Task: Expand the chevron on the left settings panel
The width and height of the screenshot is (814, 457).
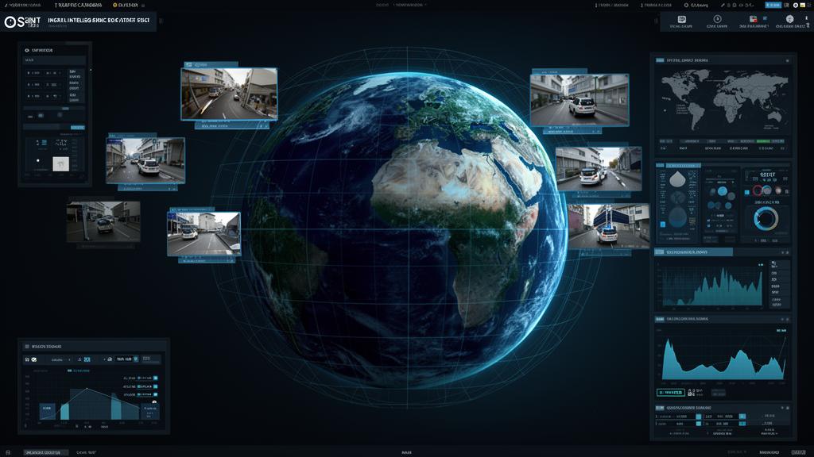Action: pos(90,69)
